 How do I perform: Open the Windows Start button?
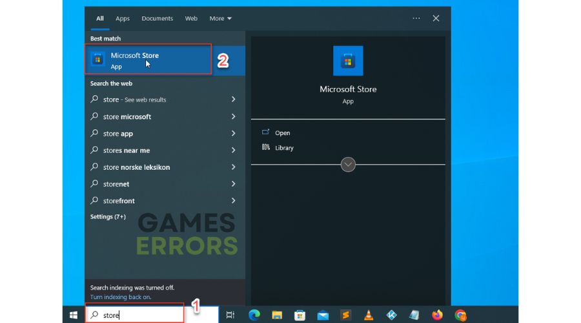tap(74, 315)
